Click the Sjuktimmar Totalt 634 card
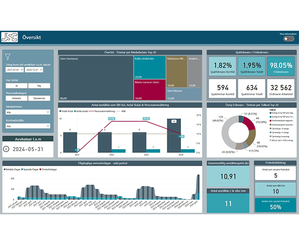 click(x=252, y=88)
